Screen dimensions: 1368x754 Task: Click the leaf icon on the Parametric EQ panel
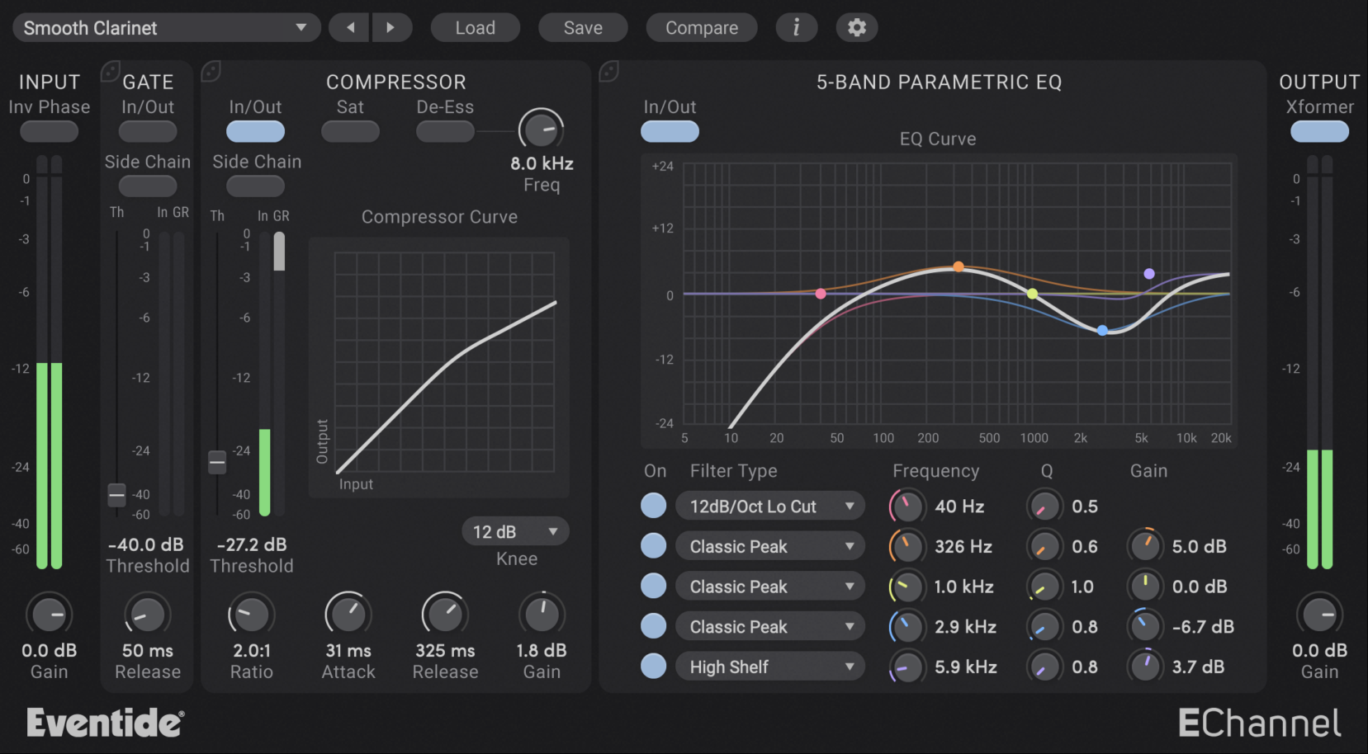609,73
